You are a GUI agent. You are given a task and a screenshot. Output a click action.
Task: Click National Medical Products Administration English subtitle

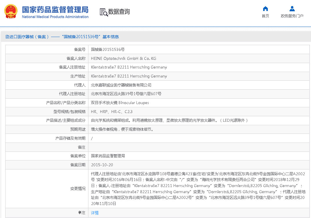(55, 17)
